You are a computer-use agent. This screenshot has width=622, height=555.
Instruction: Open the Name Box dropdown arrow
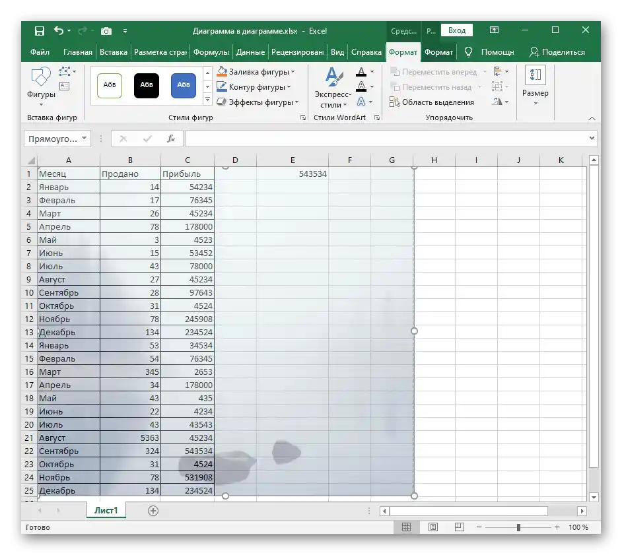click(x=84, y=139)
